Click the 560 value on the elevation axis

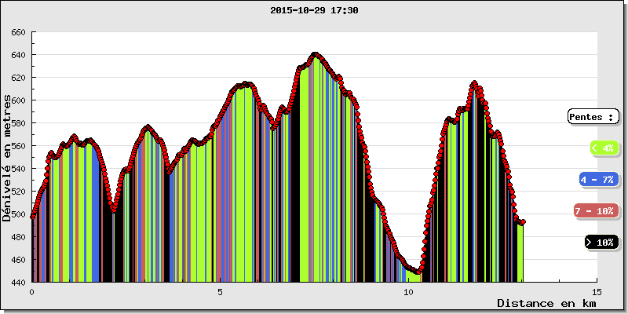coord(19,146)
